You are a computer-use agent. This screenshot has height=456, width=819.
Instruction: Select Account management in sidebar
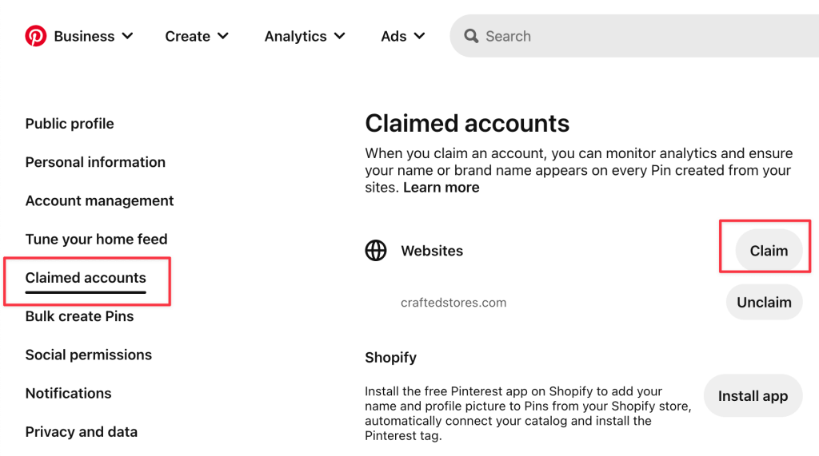click(x=99, y=200)
